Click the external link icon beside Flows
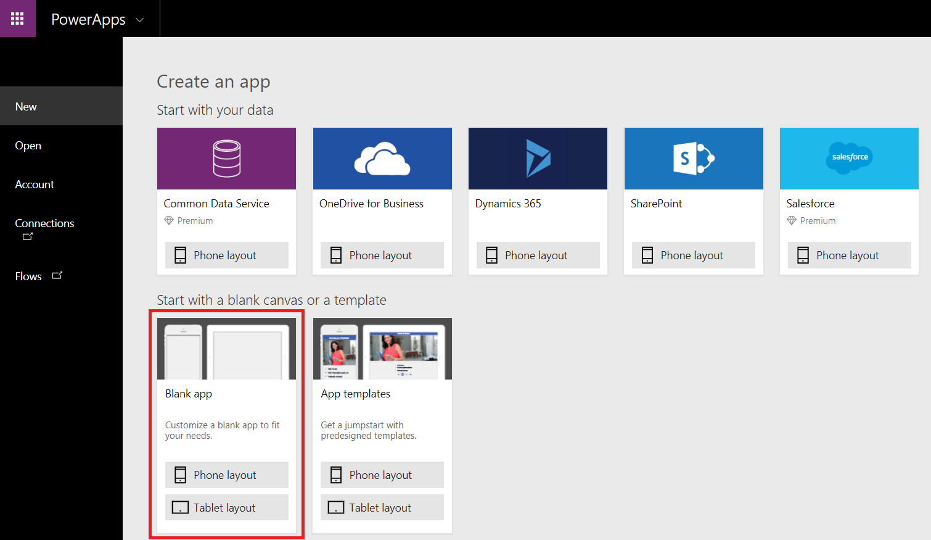The image size is (931, 540). tap(57, 275)
